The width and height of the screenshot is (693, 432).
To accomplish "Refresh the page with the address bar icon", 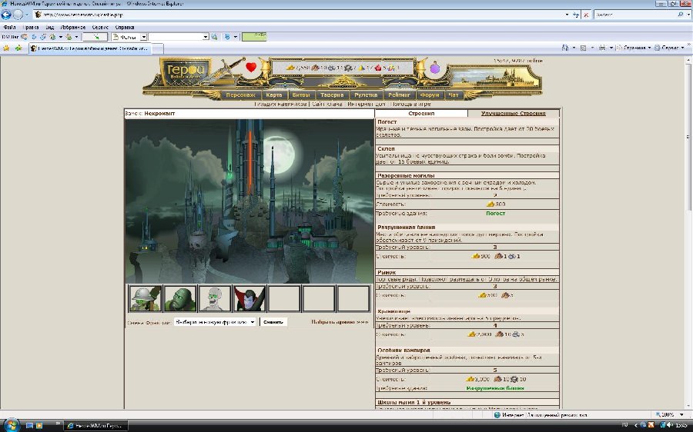I will click(576, 15).
